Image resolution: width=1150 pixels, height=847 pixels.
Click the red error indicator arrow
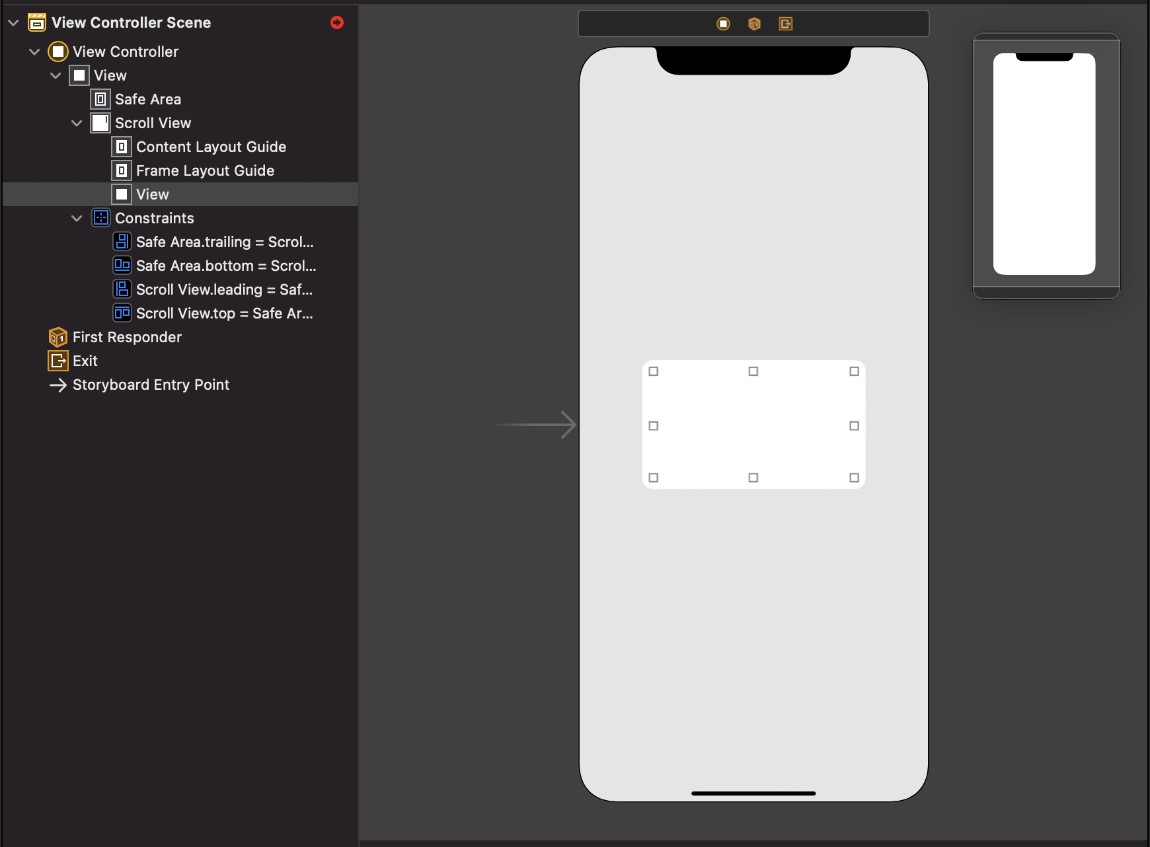[337, 22]
